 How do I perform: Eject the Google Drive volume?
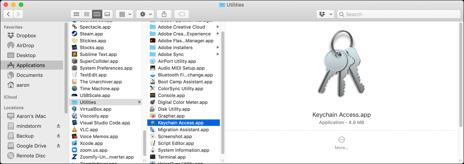[x=58, y=146]
